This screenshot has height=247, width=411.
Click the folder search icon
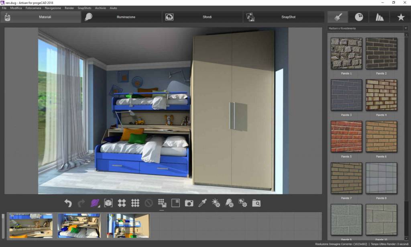[x=256, y=203]
